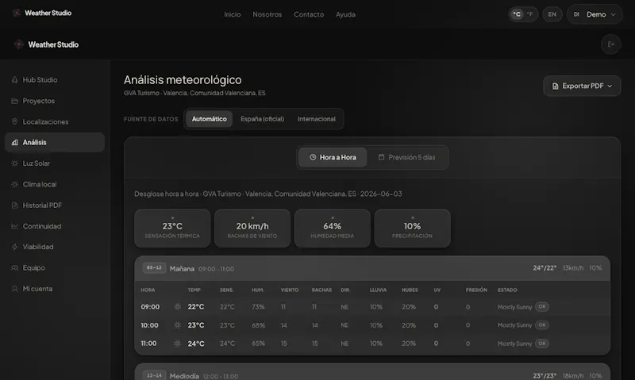Click the 12-14 time badge
635x380 pixels.
[154, 375]
